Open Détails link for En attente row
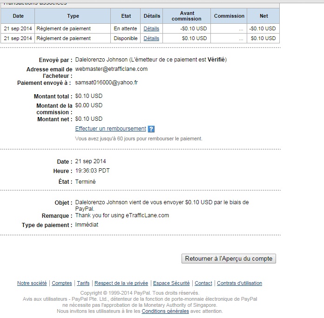The image size is (324, 318). click(151, 28)
